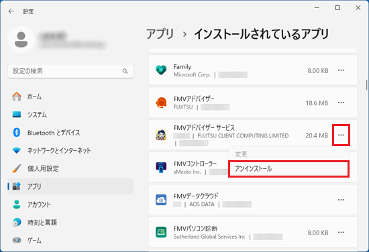
Task: Click the システム monitor icon
Action: (17, 115)
